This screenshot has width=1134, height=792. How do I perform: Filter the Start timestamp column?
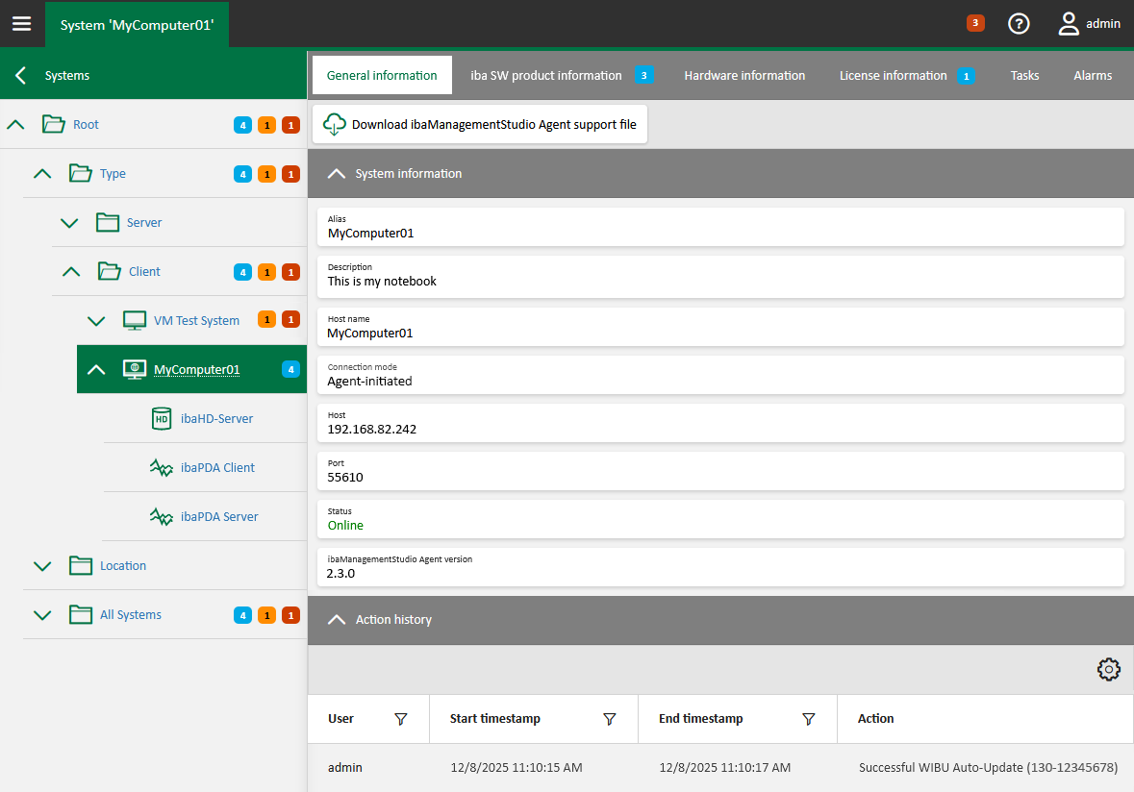[609, 719]
